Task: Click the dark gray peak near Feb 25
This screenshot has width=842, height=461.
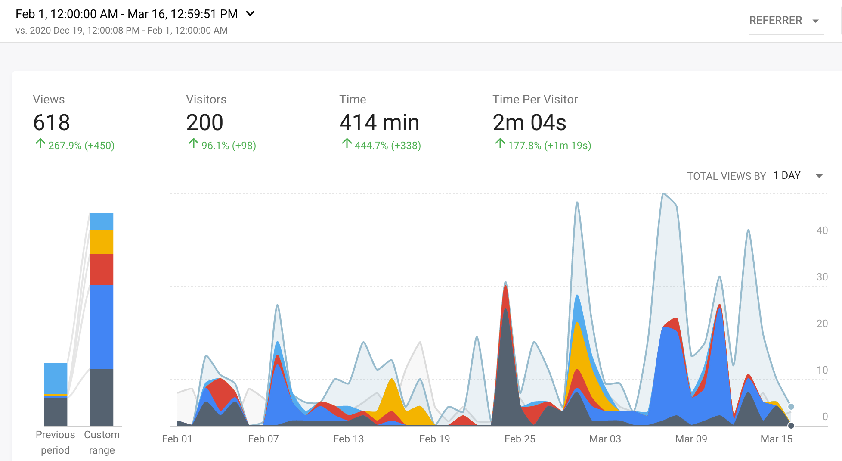Action: point(506,371)
